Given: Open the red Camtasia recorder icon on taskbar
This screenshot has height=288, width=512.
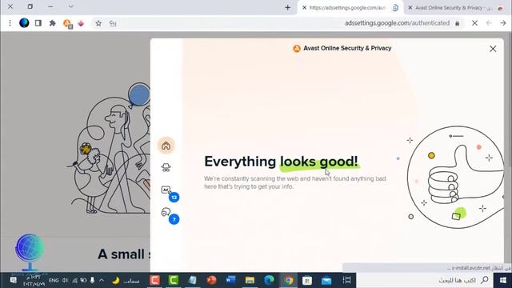Looking at the screenshot, I should tap(154, 280).
